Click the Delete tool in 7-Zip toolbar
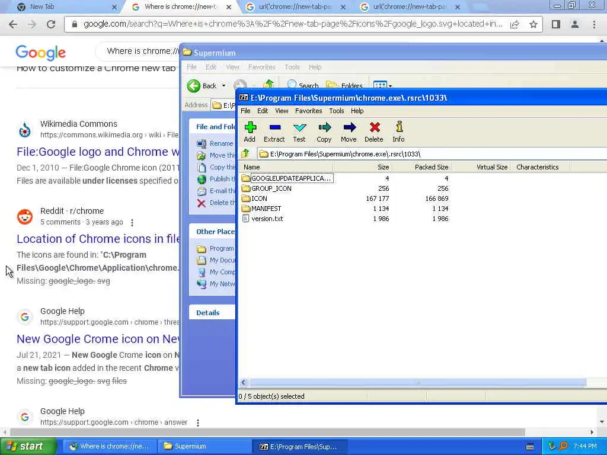Screen dimensions: 607x455 (374, 132)
